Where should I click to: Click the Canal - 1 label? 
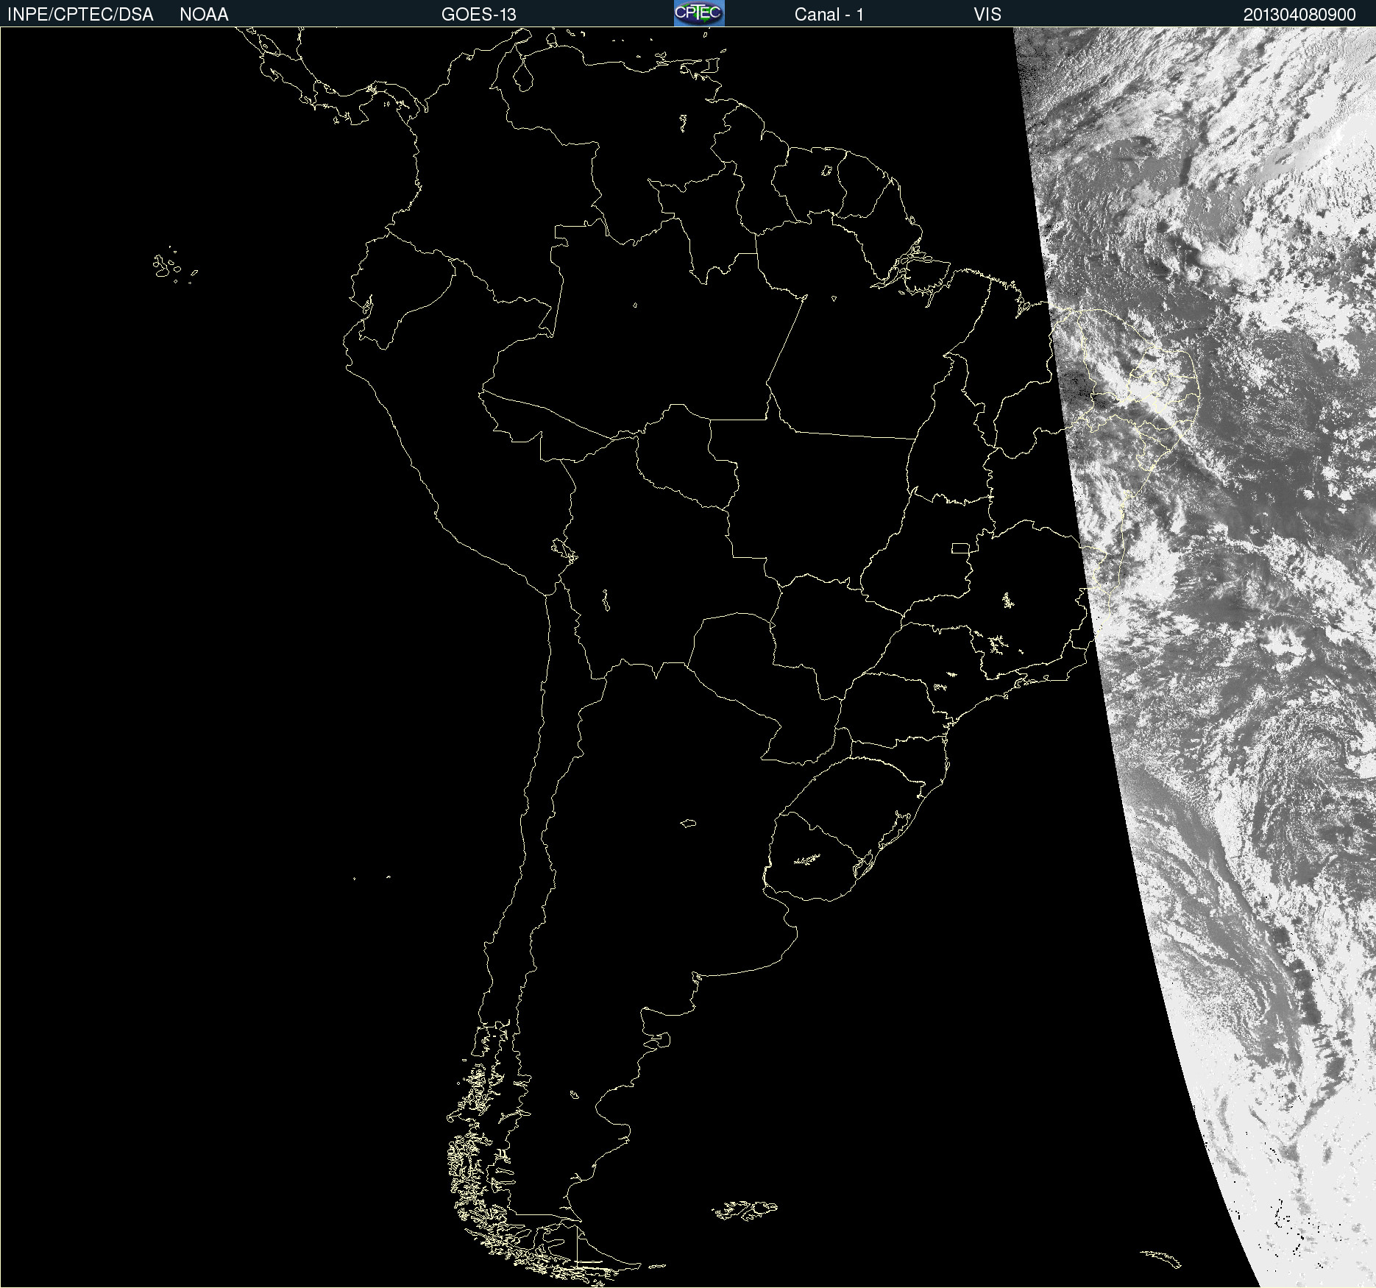coord(829,14)
